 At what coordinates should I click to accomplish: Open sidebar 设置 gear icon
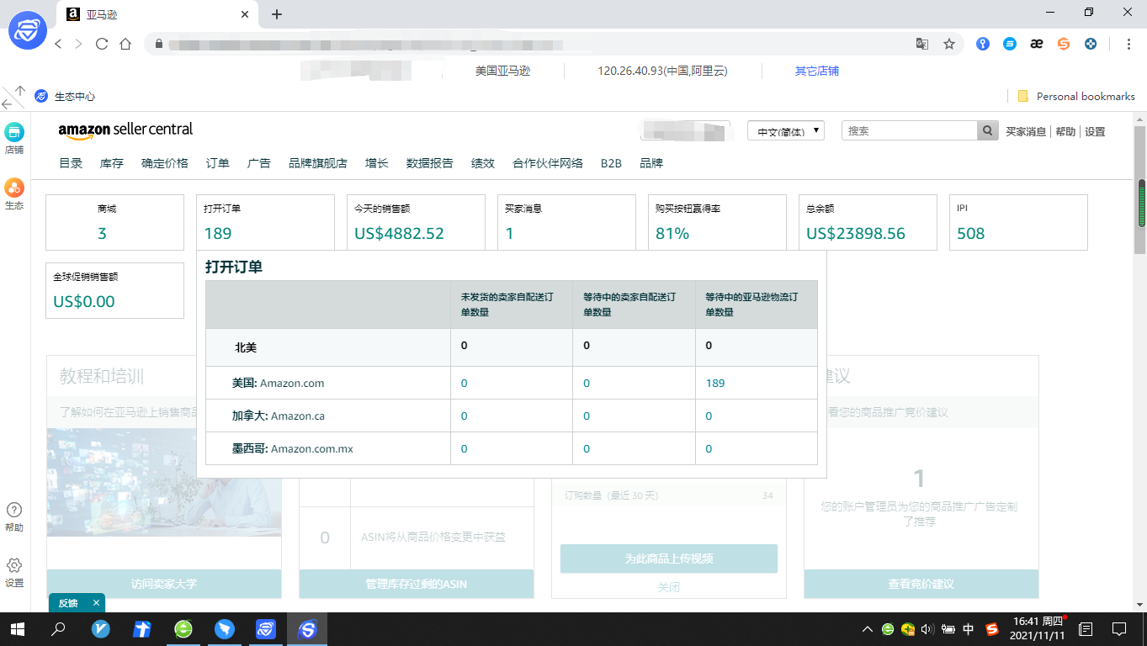click(x=14, y=566)
